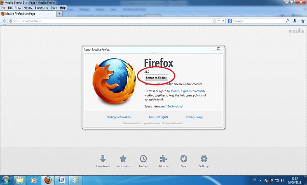Image resolution: width=307 pixels, height=185 pixels.
Task: Open the Bookmarks menu
Action: [x=41, y=8]
